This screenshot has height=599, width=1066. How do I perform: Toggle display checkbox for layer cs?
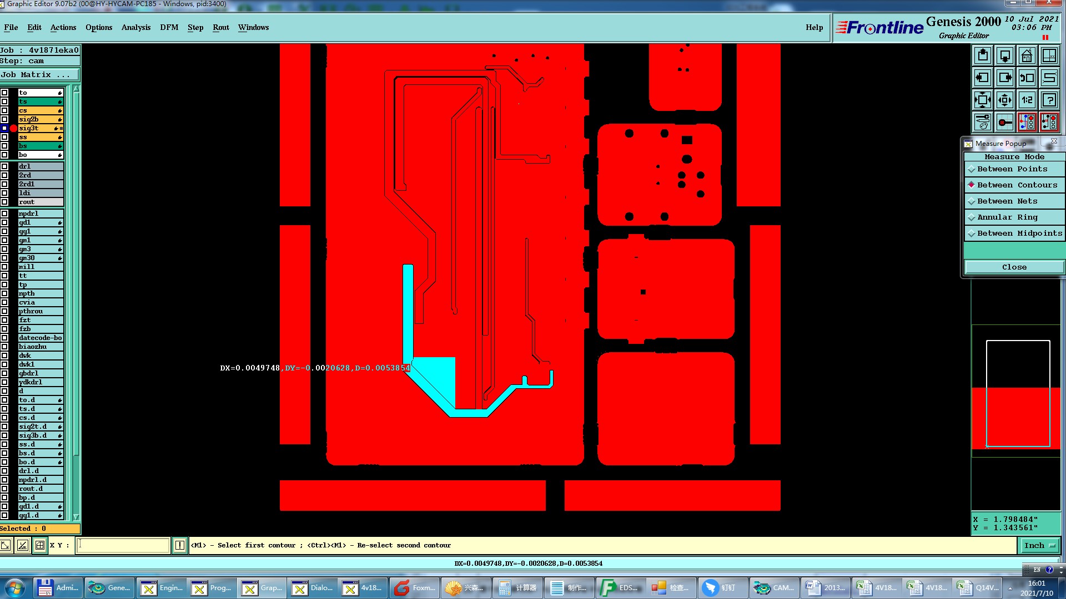point(4,110)
